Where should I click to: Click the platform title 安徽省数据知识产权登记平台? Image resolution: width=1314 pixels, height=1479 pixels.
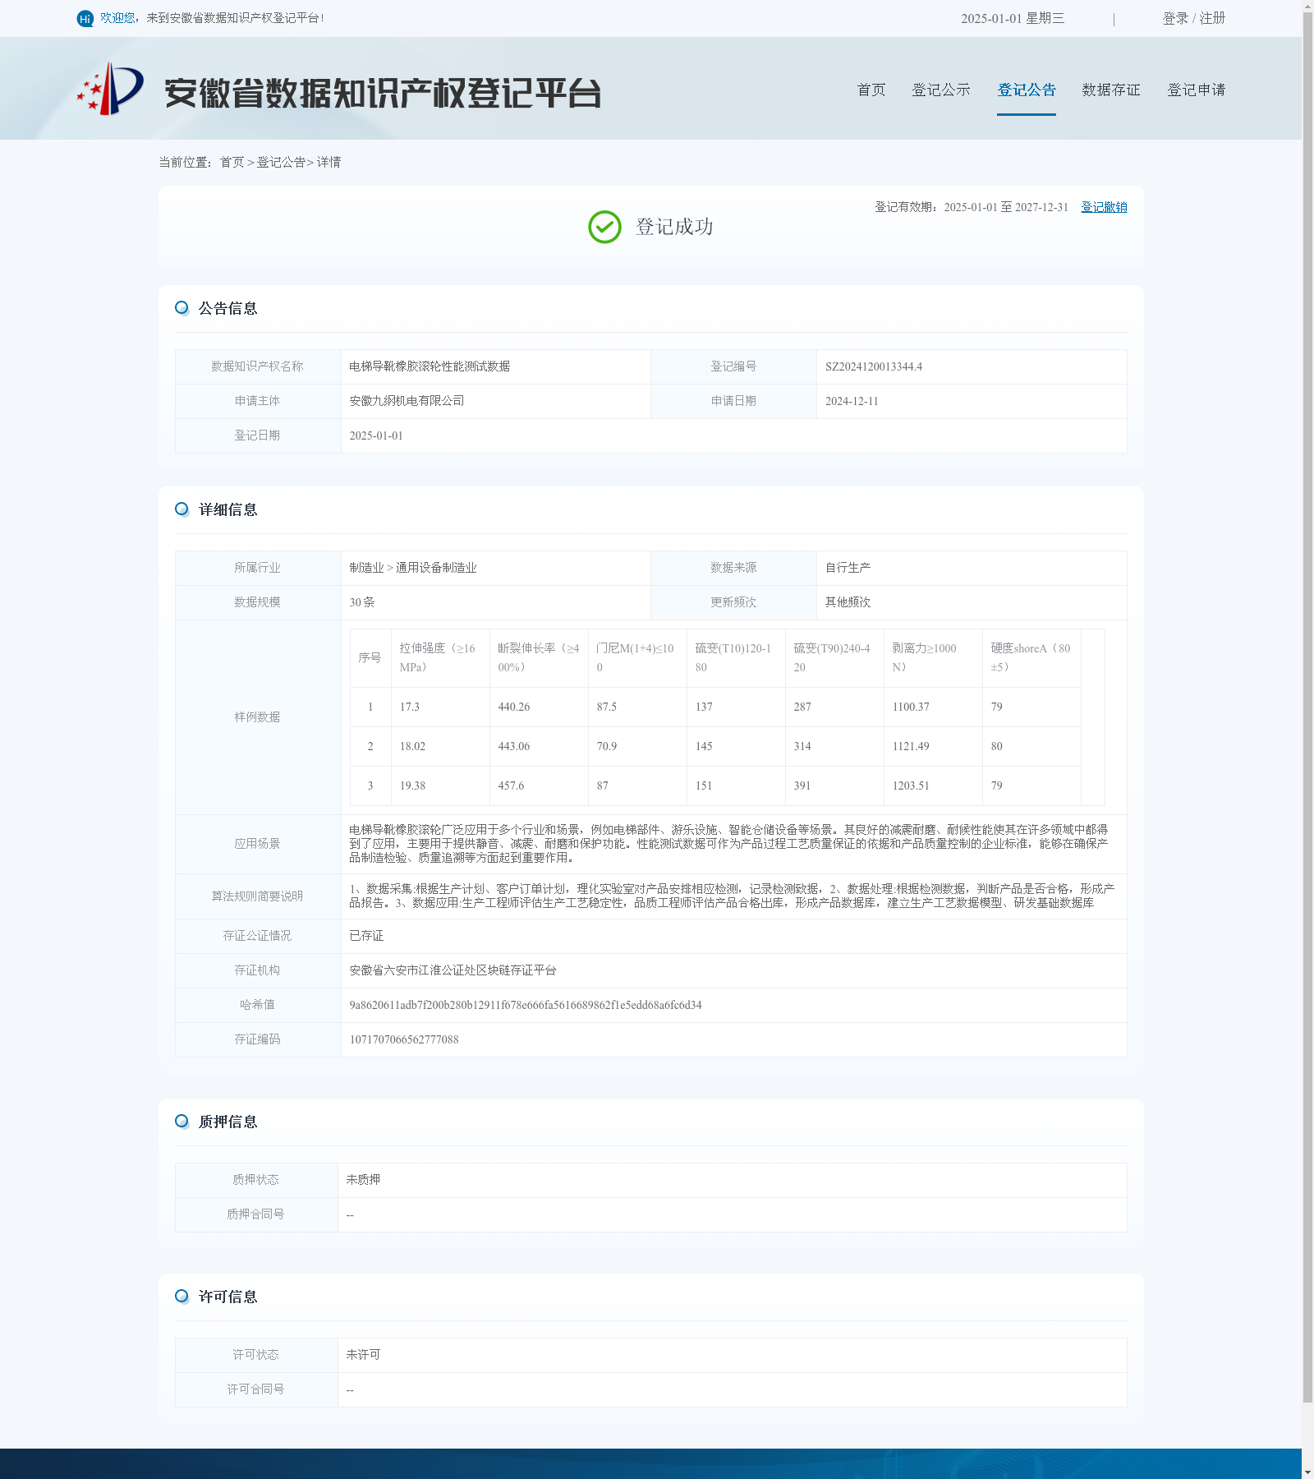pos(383,93)
